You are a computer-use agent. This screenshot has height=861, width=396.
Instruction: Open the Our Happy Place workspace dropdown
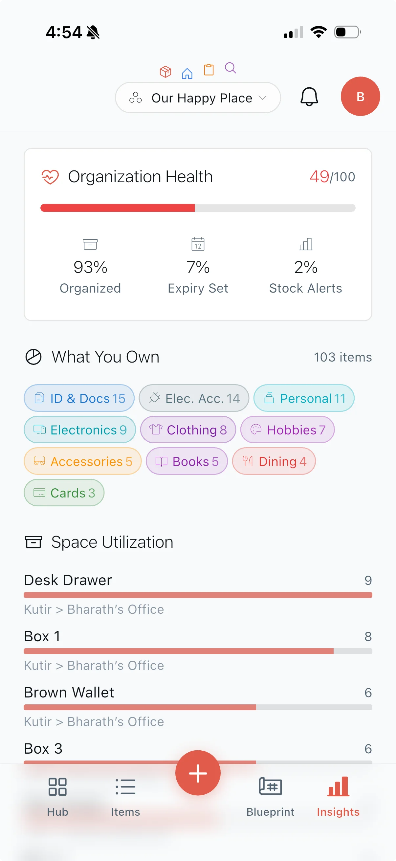[x=198, y=98]
